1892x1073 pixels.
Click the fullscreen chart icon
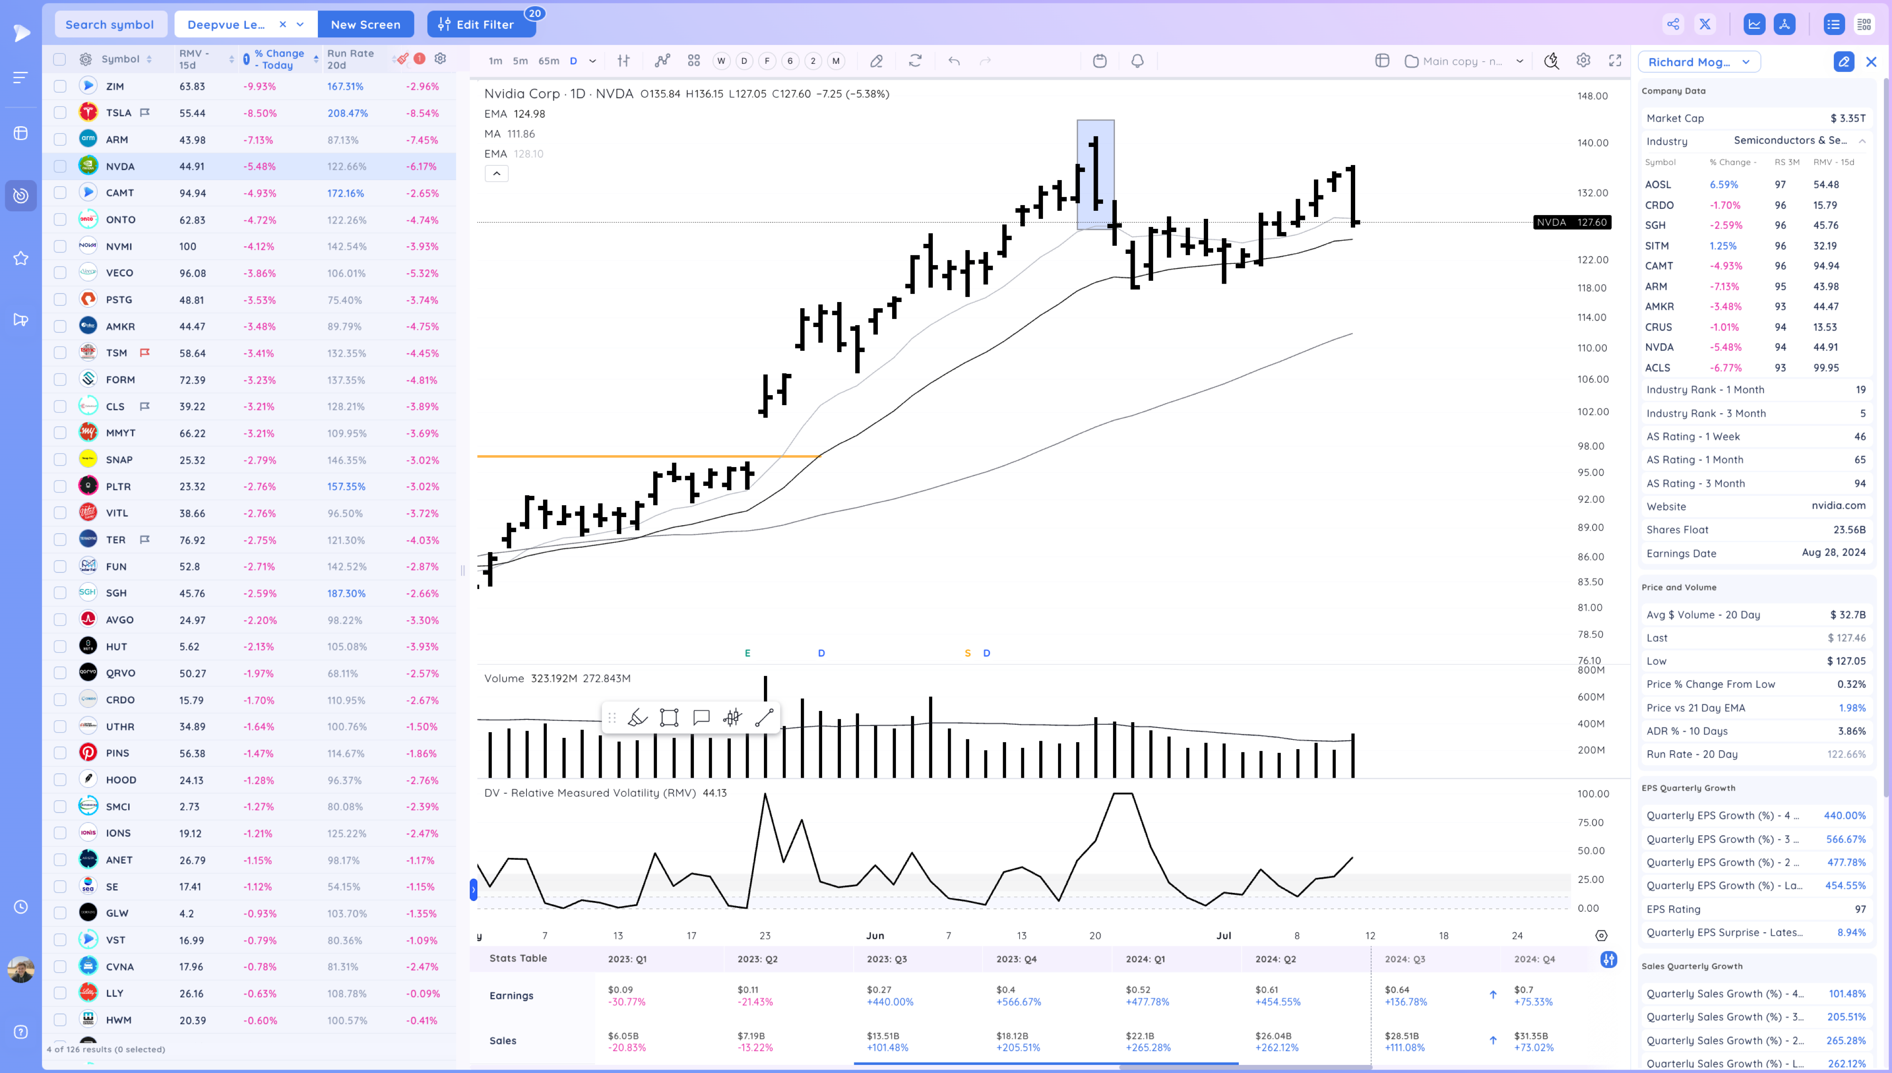click(x=1615, y=61)
